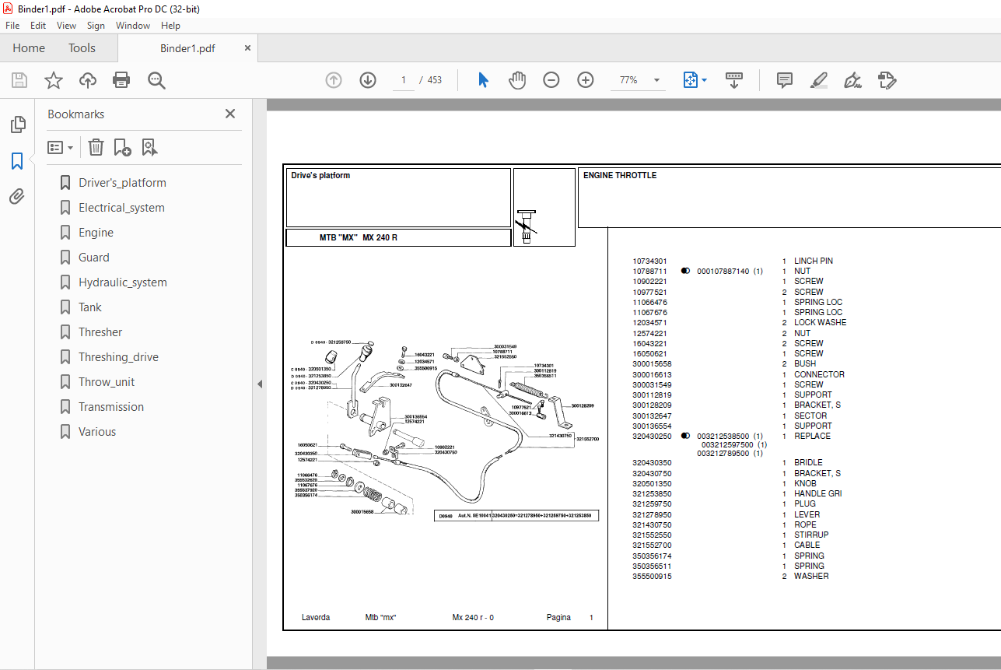Click the WASHER part name

(x=811, y=577)
